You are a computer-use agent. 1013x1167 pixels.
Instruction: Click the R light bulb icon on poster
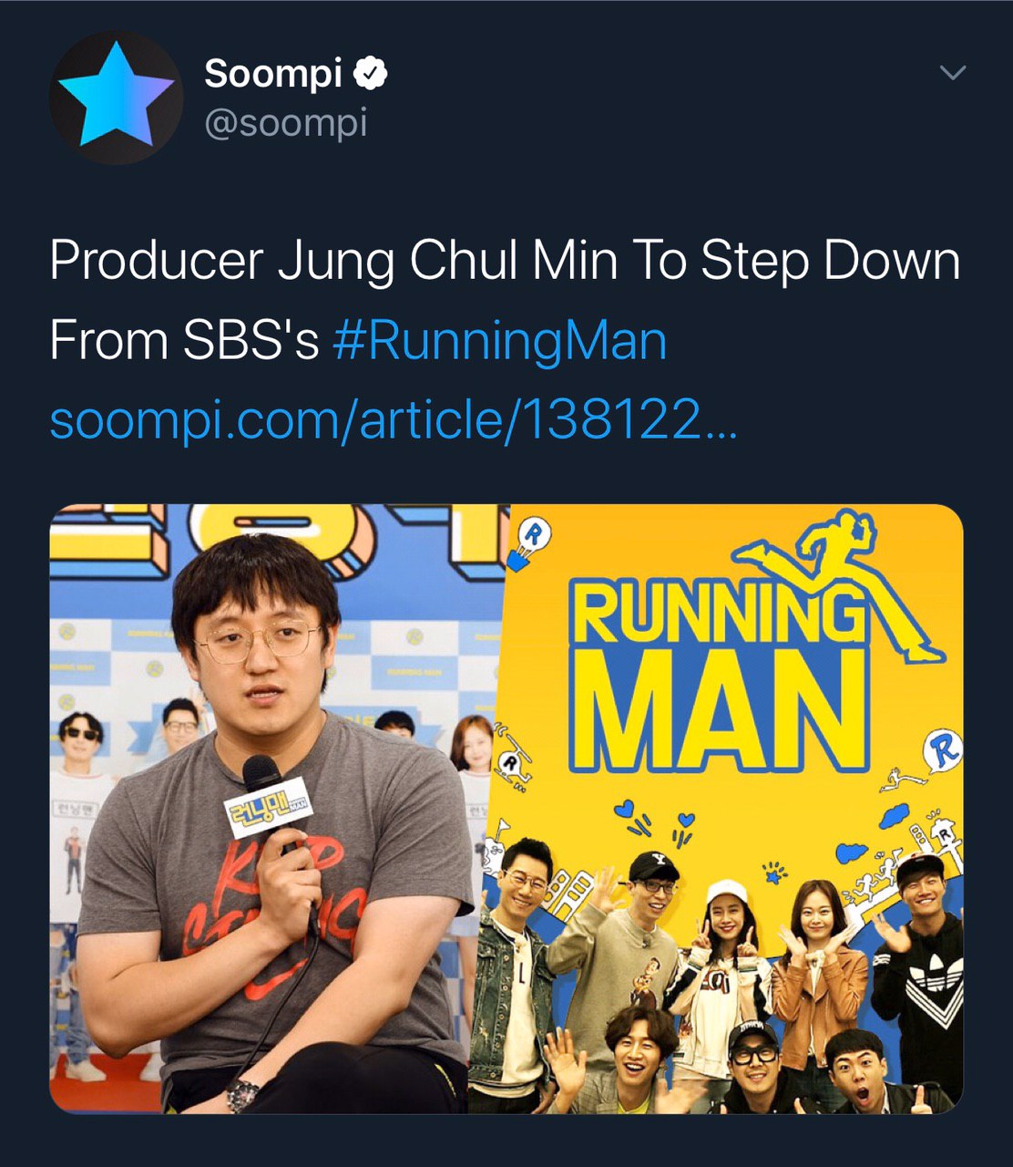click(x=528, y=544)
